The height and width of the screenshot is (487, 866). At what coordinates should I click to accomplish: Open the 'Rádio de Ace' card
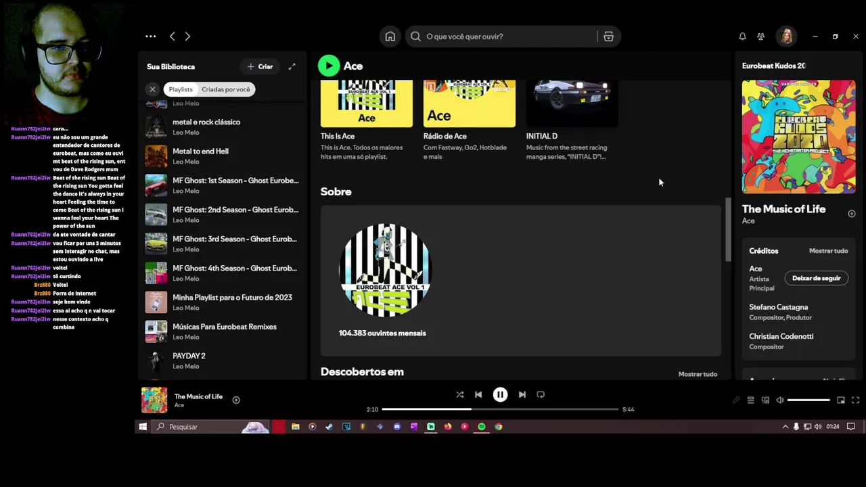(x=470, y=120)
